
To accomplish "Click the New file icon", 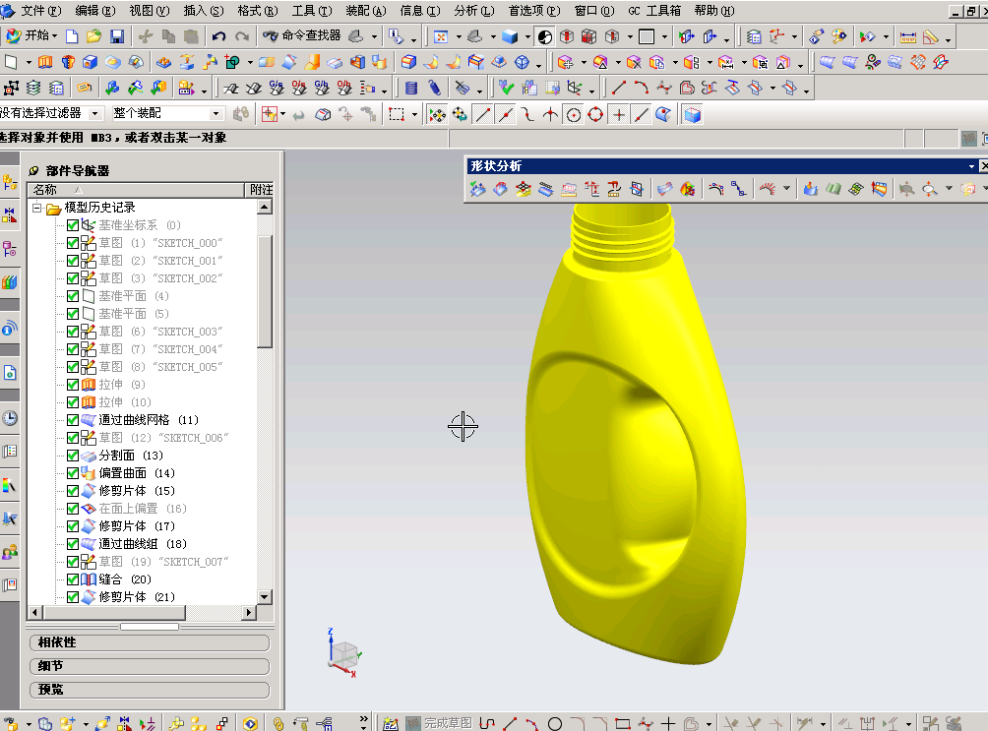I will tap(72, 36).
